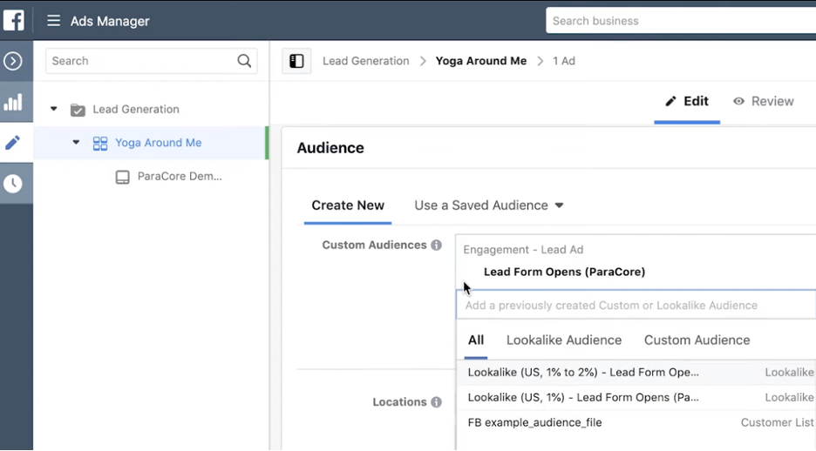816x451 pixels.
Task: Select the Lookalike Audience tab
Action: click(x=564, y=340)
